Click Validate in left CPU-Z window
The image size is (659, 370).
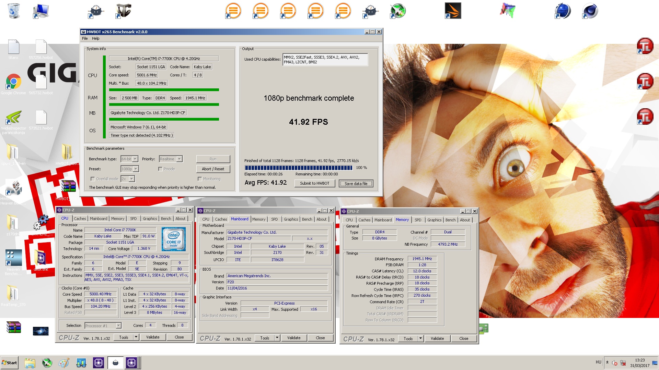pyautogui.click(x=153, y=337)
